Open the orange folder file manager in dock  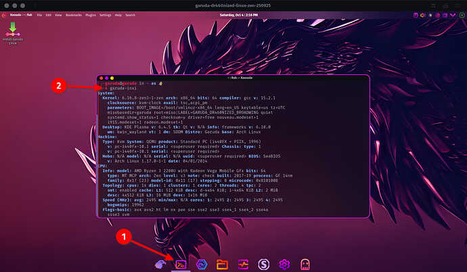pyautogui.click(x=223, y=264)
